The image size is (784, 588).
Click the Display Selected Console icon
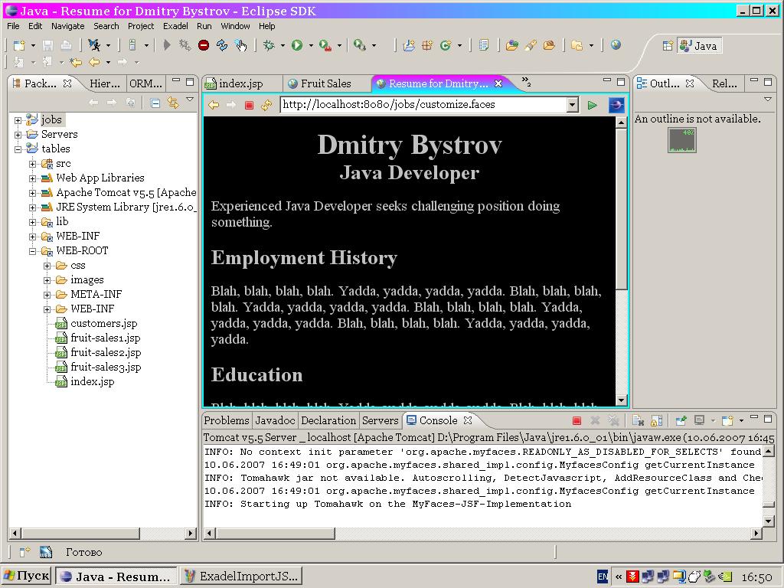click(700, 420)
